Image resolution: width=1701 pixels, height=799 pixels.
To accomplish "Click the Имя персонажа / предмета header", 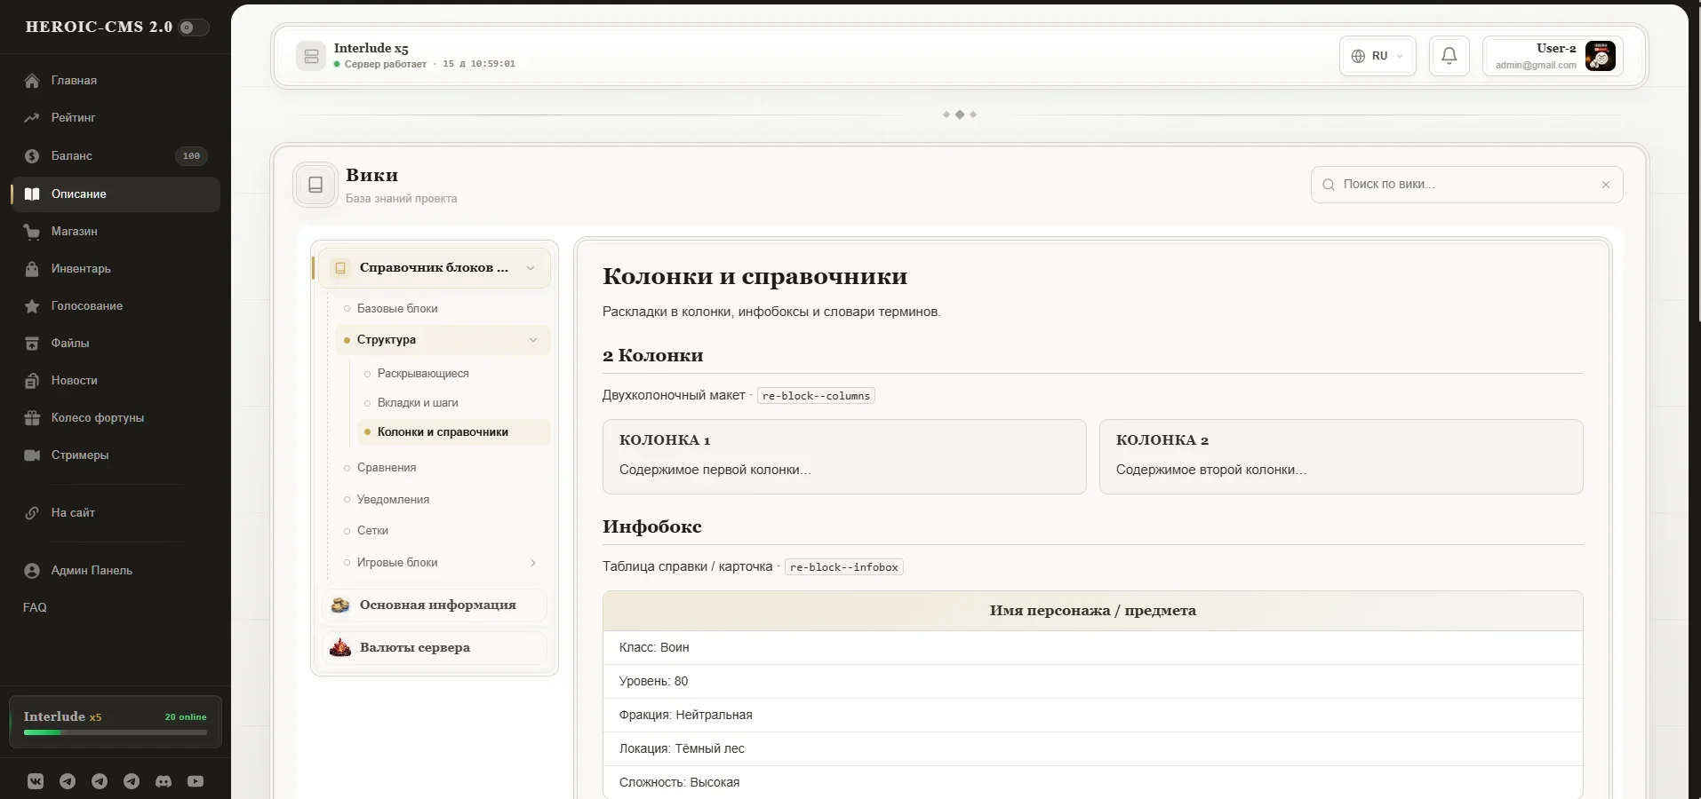I will tap(1093, 611).
